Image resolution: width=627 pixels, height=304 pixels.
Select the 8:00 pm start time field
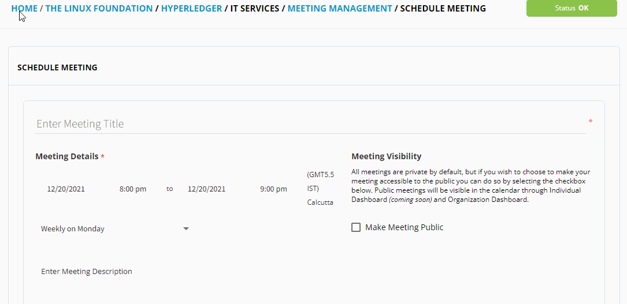[133, 189]
